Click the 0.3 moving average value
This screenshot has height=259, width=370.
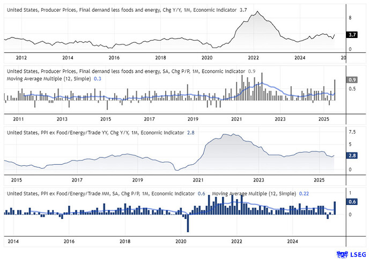[x=98, y=79]
